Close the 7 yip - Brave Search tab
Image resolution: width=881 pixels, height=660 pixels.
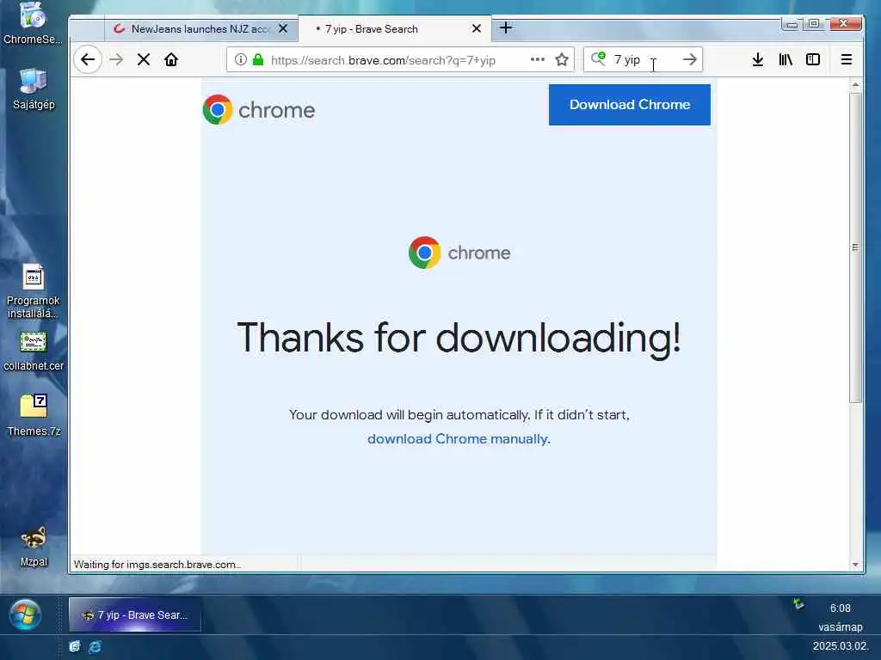[x=477, y=28]
